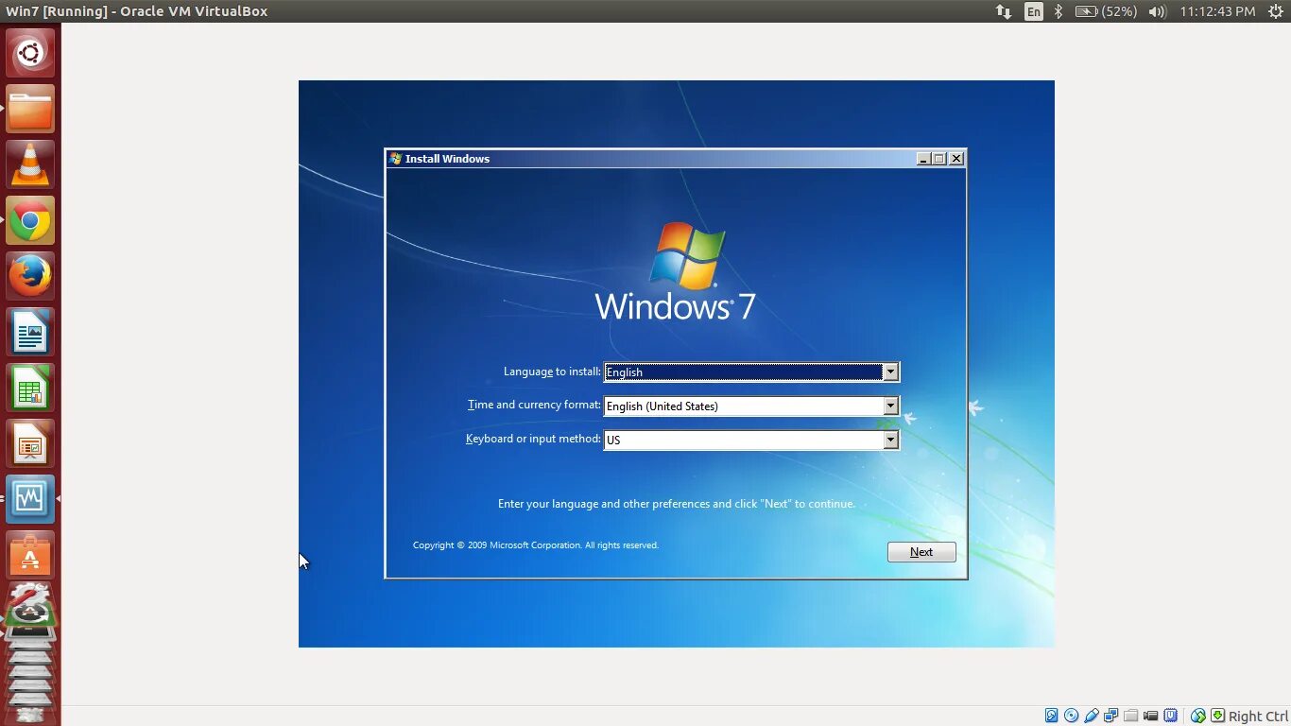This screenshot has width=1291, height=726.
Task: Open the sound volume indicator
Action: click(x=1157, y=11)
